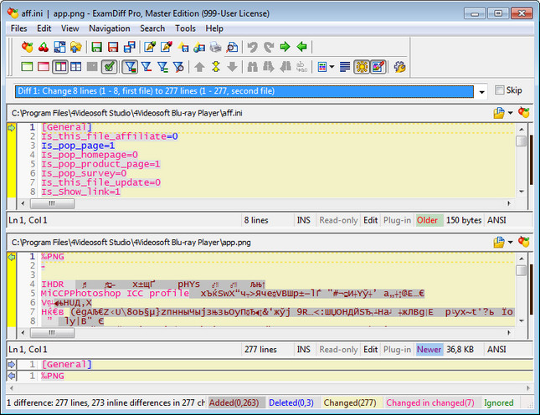Click the apple-and-pear compare files icon
Screen dimensions: 540x415
[x=27, y=47]
